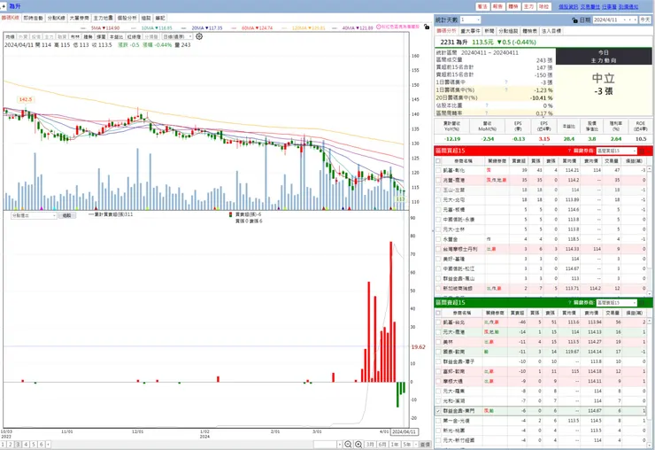
Task: Open the 新聞 tab
Action: [489, 31]
